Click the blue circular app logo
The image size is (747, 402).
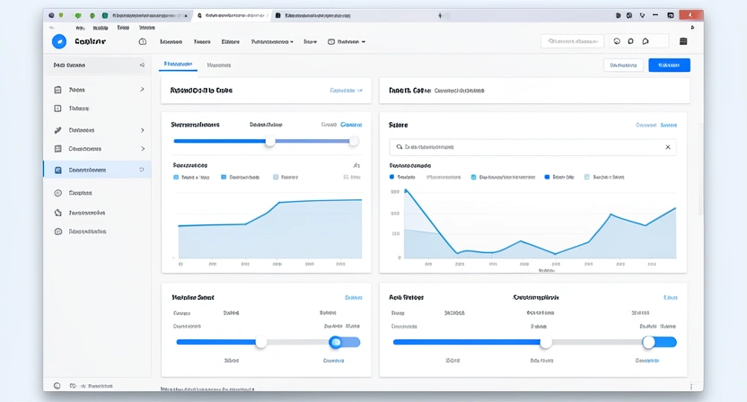(x=59, y=41)
